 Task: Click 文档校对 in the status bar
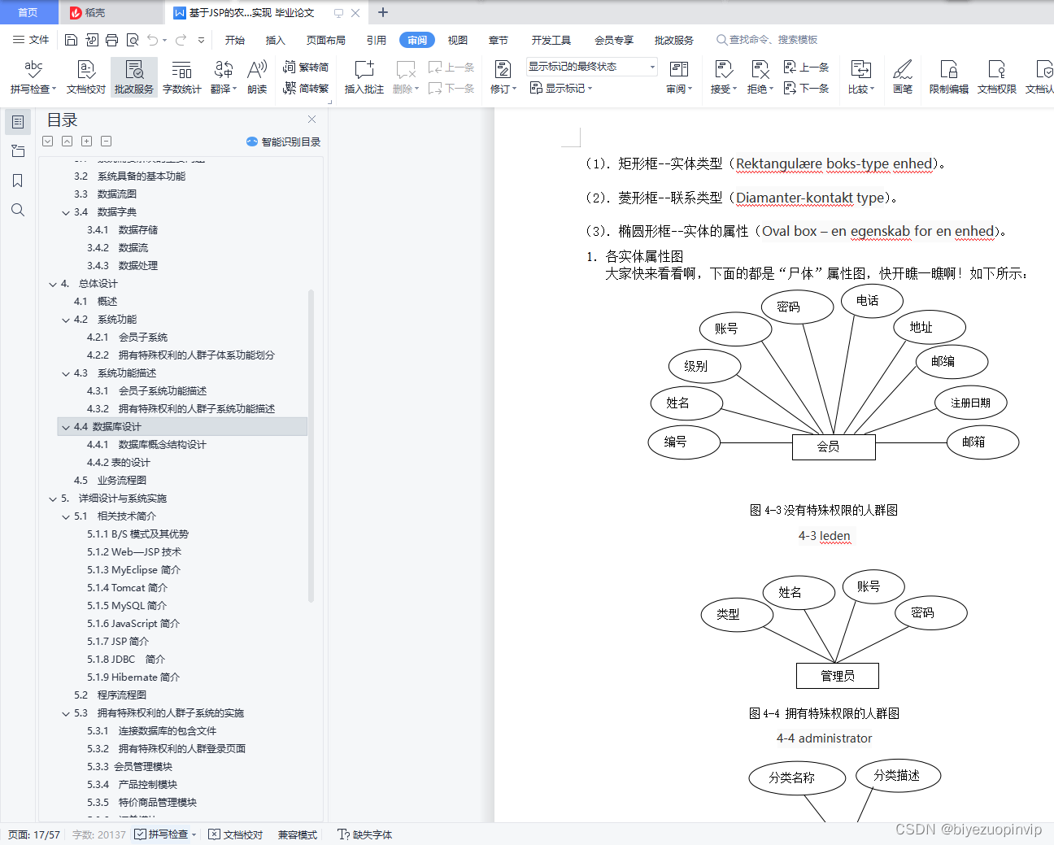(236, 834)
